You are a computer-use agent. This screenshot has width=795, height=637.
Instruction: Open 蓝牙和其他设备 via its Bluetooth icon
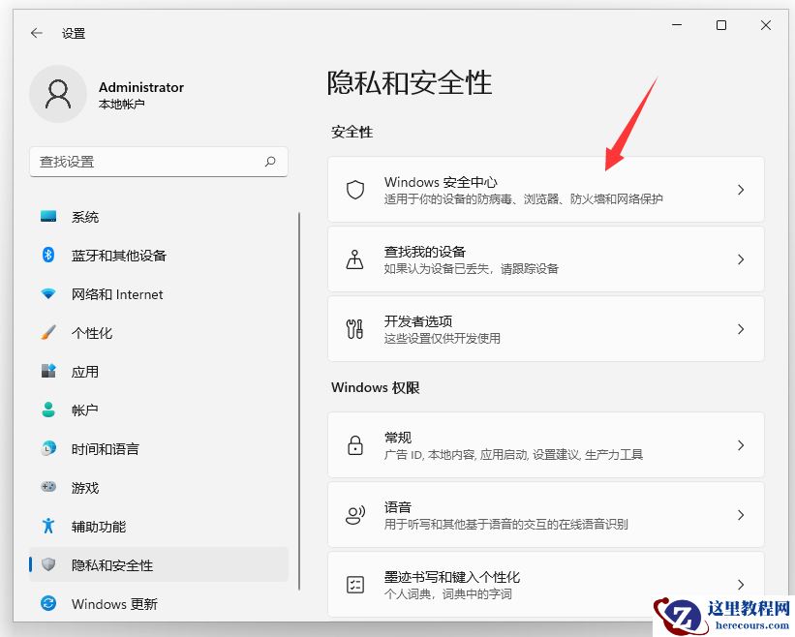tap(46, 256)
